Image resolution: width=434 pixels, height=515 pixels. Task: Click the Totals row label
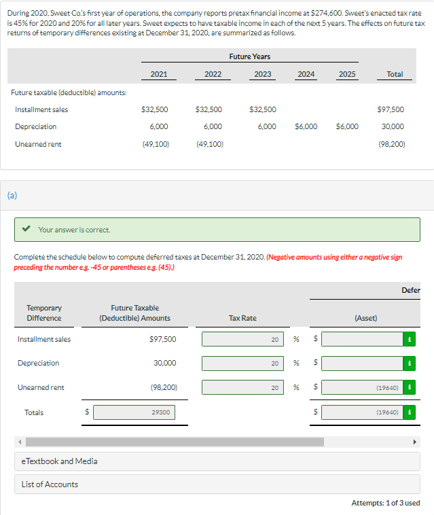[34, 412]
